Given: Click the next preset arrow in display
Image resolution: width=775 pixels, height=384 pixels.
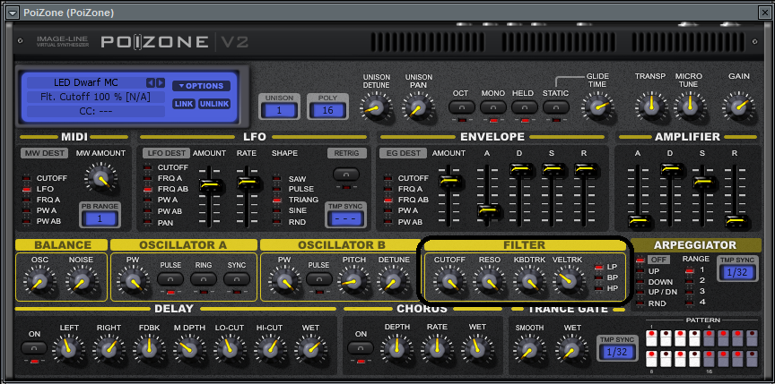Looking at the screenshot, I should tap(161, 82).
